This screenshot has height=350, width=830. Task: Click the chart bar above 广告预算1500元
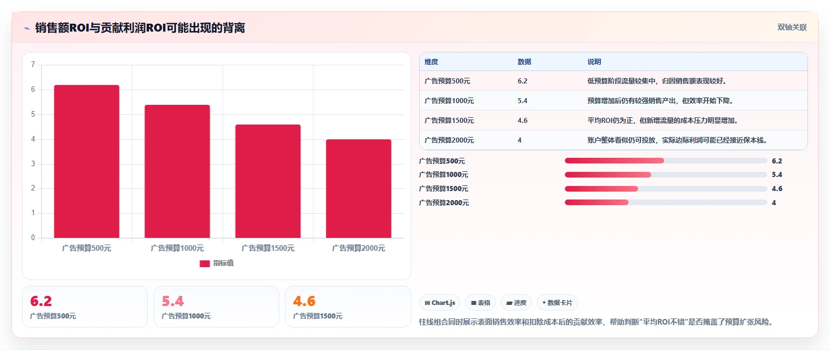pyautogui.click(x=268, y=181)
